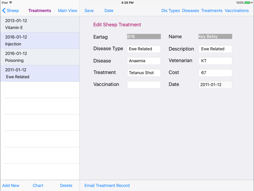The width and height of the screenshot is (254, 191).
Task: Save the sheep treatment record
Action: (x=89, y=10)
